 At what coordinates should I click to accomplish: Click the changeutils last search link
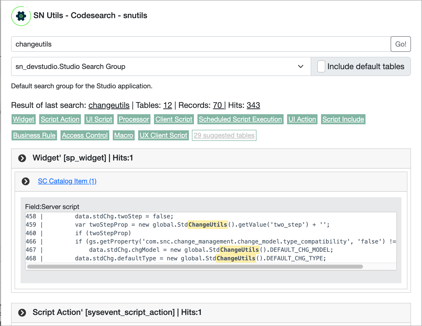(109, 105)
